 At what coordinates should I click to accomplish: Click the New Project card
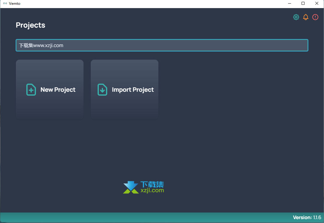pos(50,90)
